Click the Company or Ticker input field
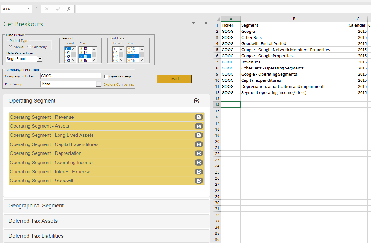This screenshot has height=243, width=371. click(71, 76)
